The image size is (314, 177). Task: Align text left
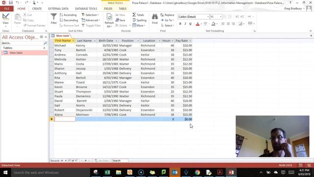[x=223, y=24]
